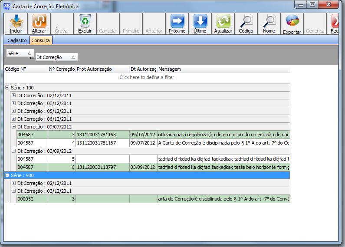The height and width of the screenshot is (247, 345).
Task: Collapse Dt Correção : 09/07/2012 group
Action: (13, 127)
